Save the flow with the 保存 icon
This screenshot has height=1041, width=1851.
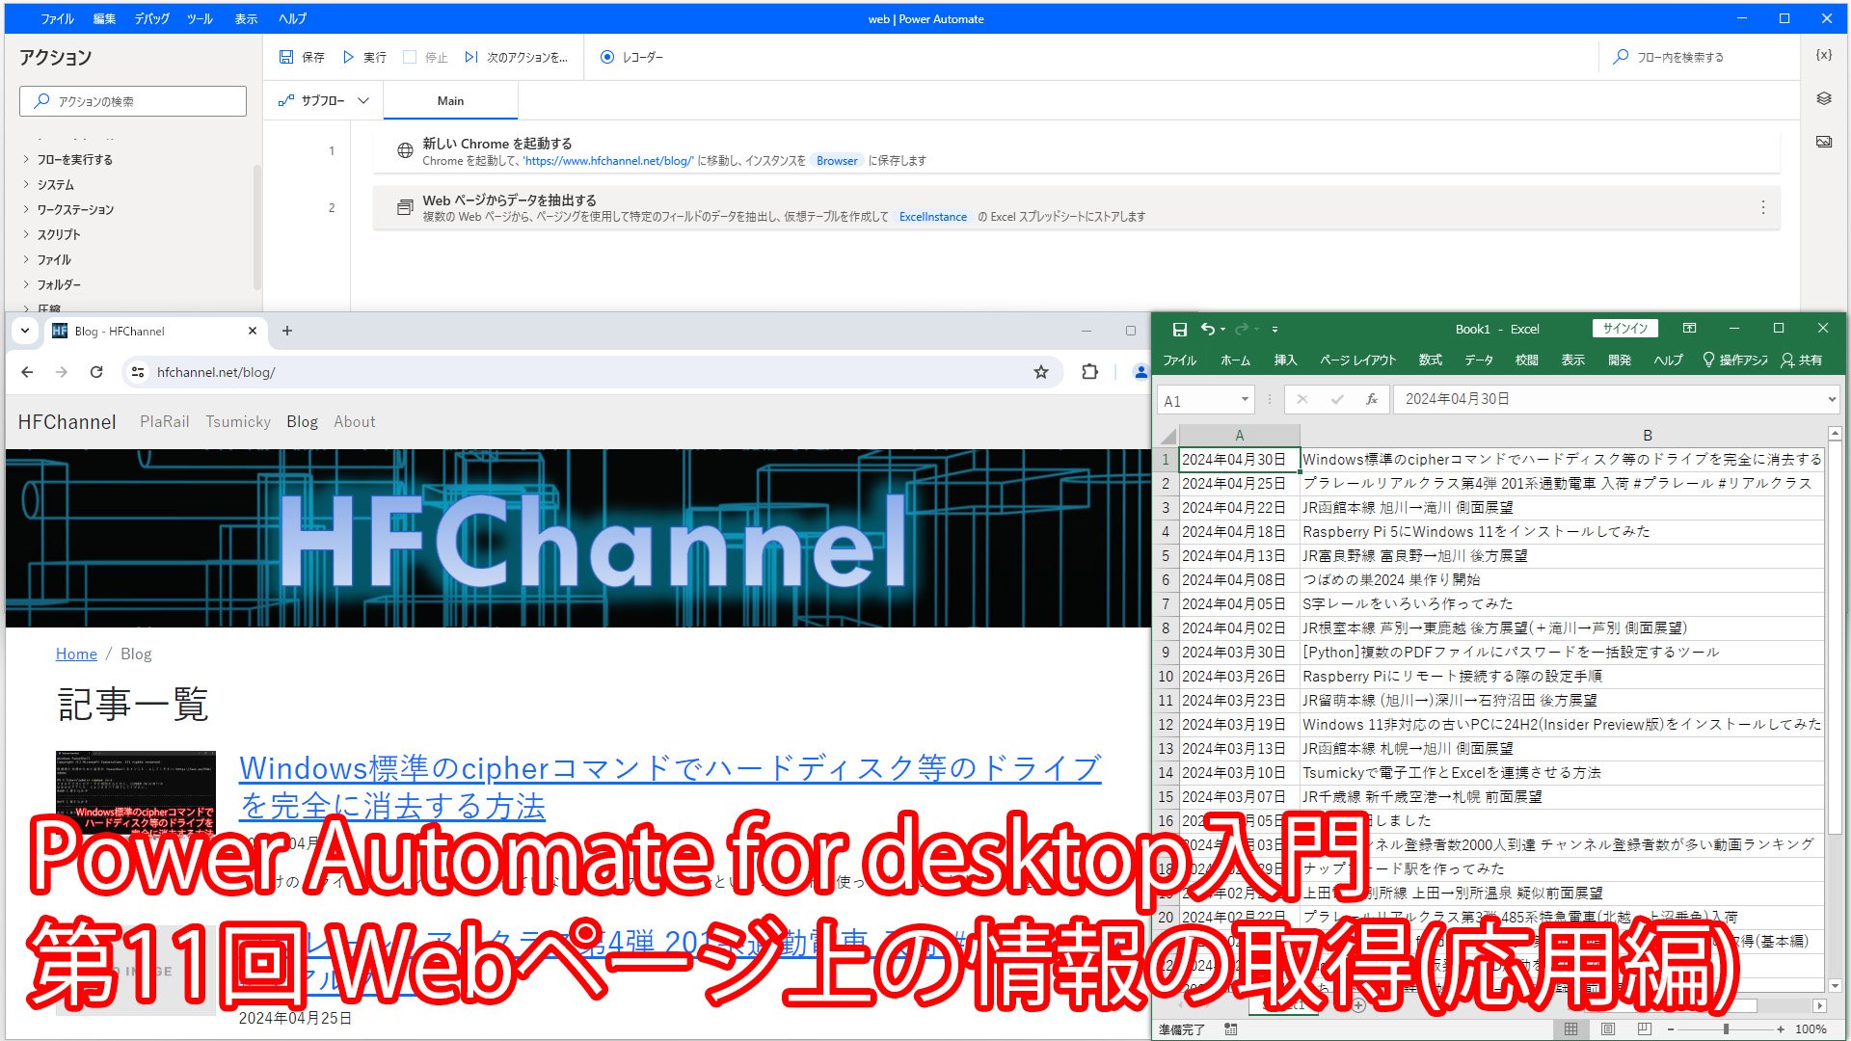[x=302, y=57]
